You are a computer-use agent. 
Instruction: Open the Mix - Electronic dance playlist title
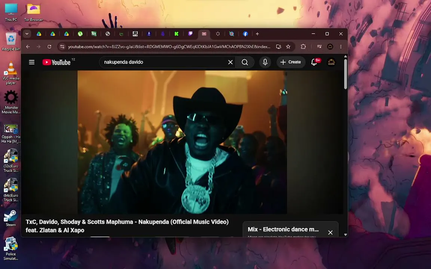(x=283, y=229)
